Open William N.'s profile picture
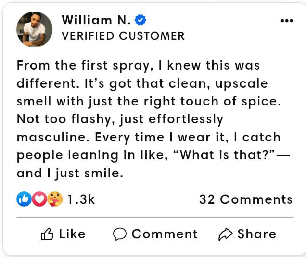 pos(35,29)
